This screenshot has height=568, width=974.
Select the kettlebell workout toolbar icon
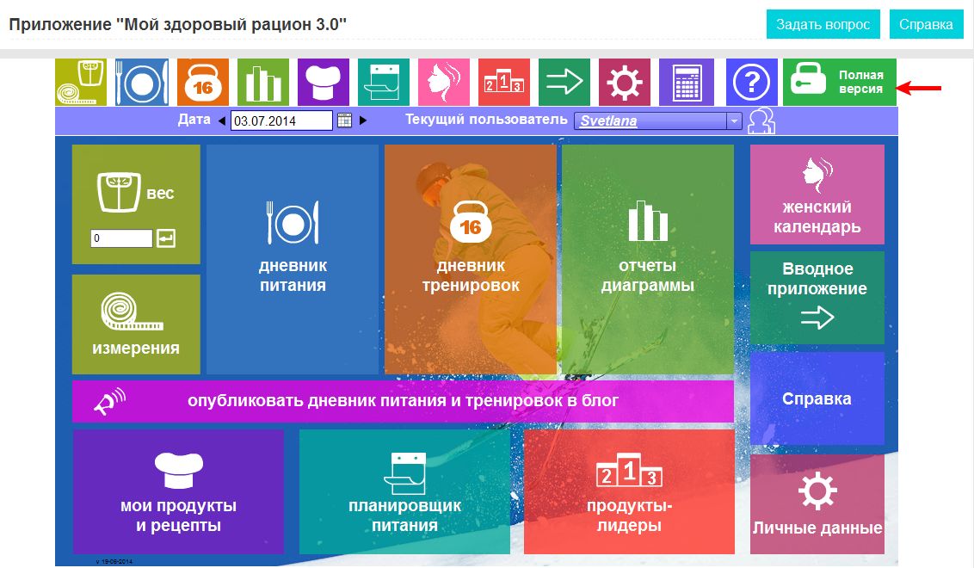[x=203, y=82]
